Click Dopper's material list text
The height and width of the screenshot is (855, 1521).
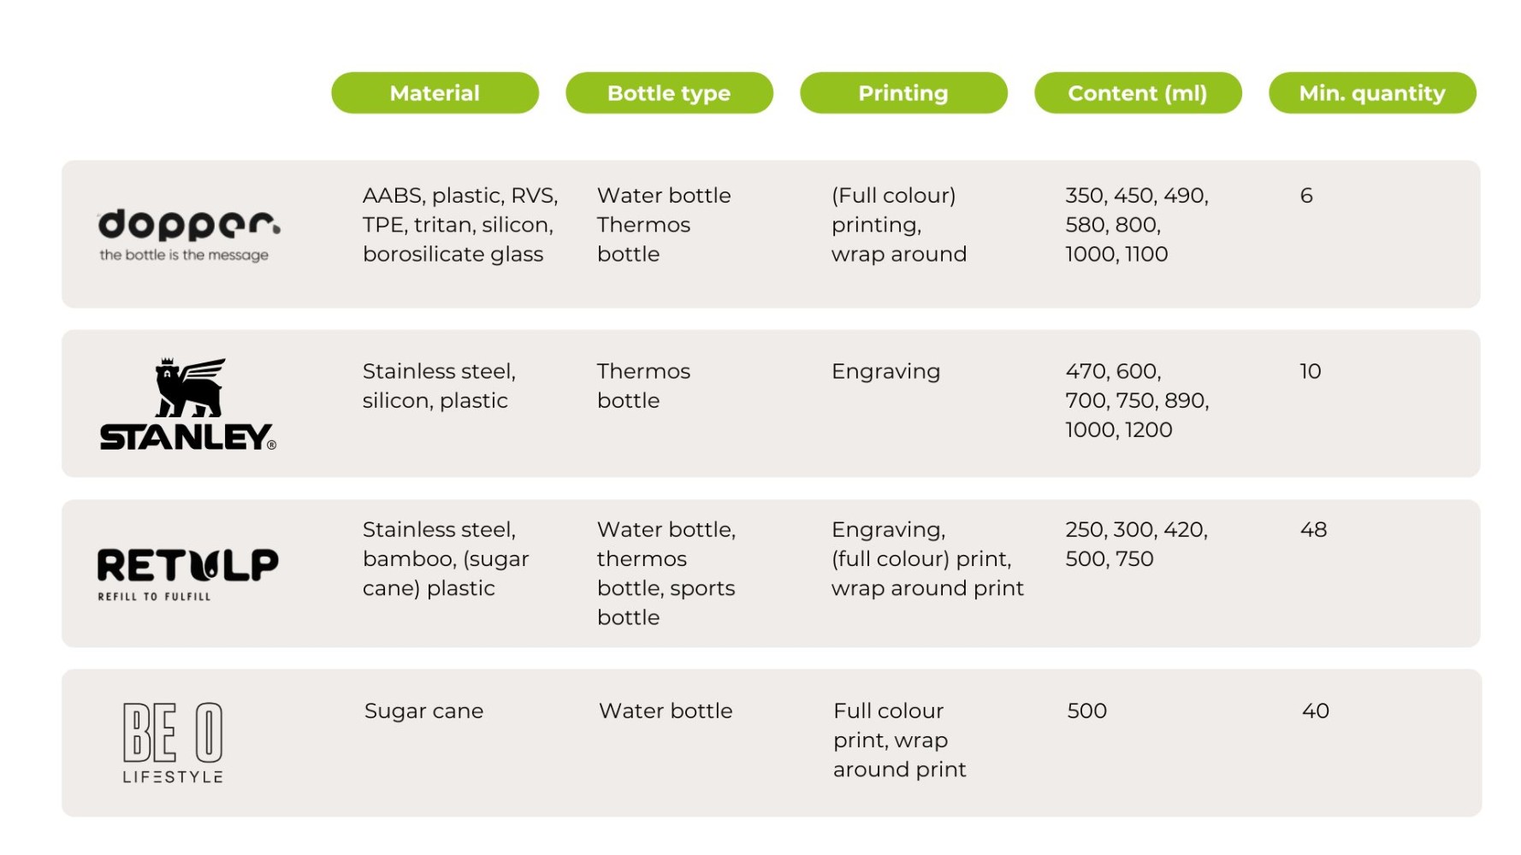(x=460, y=225)
